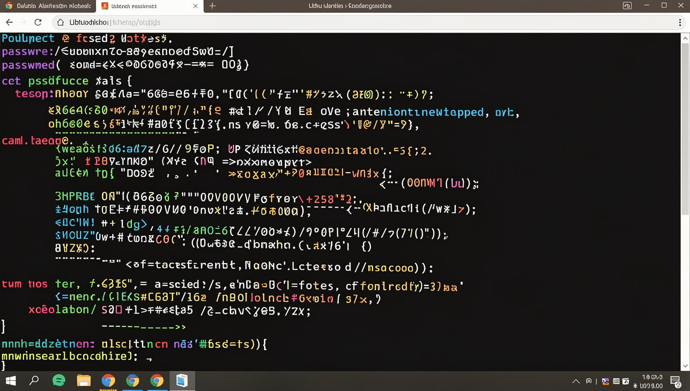Show hidden system tray icons
690x391 pixels.
[x=576, y=382]
